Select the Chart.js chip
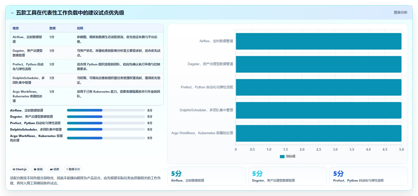Screen dimensions: 418x196 pyautogui.click(x=20, y=169)
